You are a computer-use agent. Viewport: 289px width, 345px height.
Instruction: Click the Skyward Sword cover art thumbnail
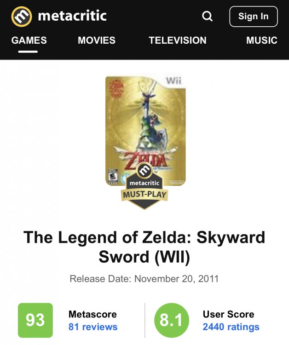click(145, 131)
